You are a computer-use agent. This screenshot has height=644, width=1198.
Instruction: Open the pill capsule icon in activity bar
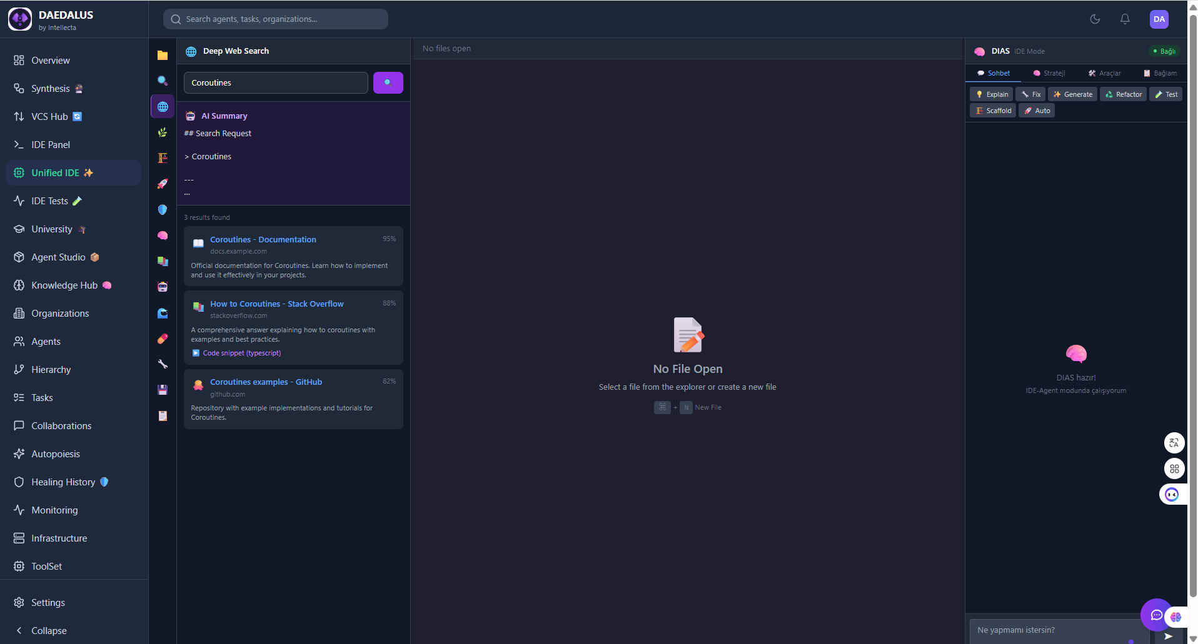pos(163,339)
